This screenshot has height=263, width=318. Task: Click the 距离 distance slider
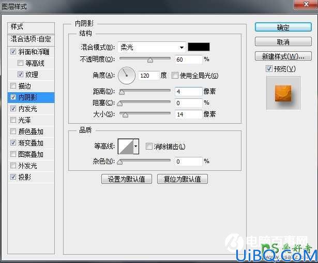click(x=145, y=91)
